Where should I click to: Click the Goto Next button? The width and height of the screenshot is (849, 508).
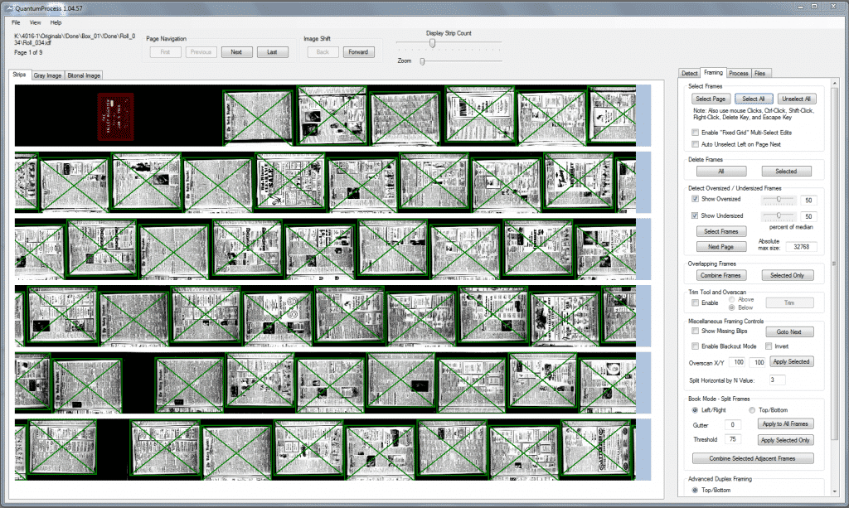pos(789,331)
